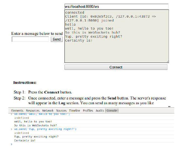Open the Resources tab

pos(33,111)
